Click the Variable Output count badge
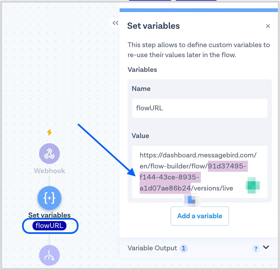Image resolution: width=280 pixels, height=270 pixels. click(184, 248)
